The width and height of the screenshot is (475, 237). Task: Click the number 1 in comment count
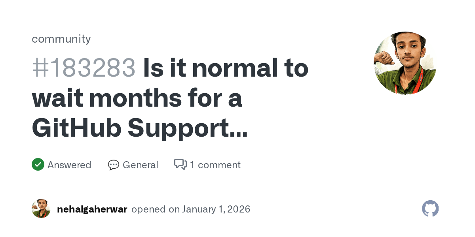(192, 165)
